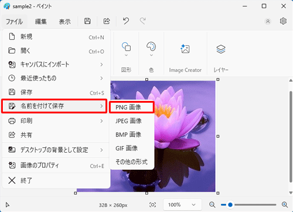Expand 最近使ったもの submenu
Screen dimensions: 293x212
tap(56, 78)
